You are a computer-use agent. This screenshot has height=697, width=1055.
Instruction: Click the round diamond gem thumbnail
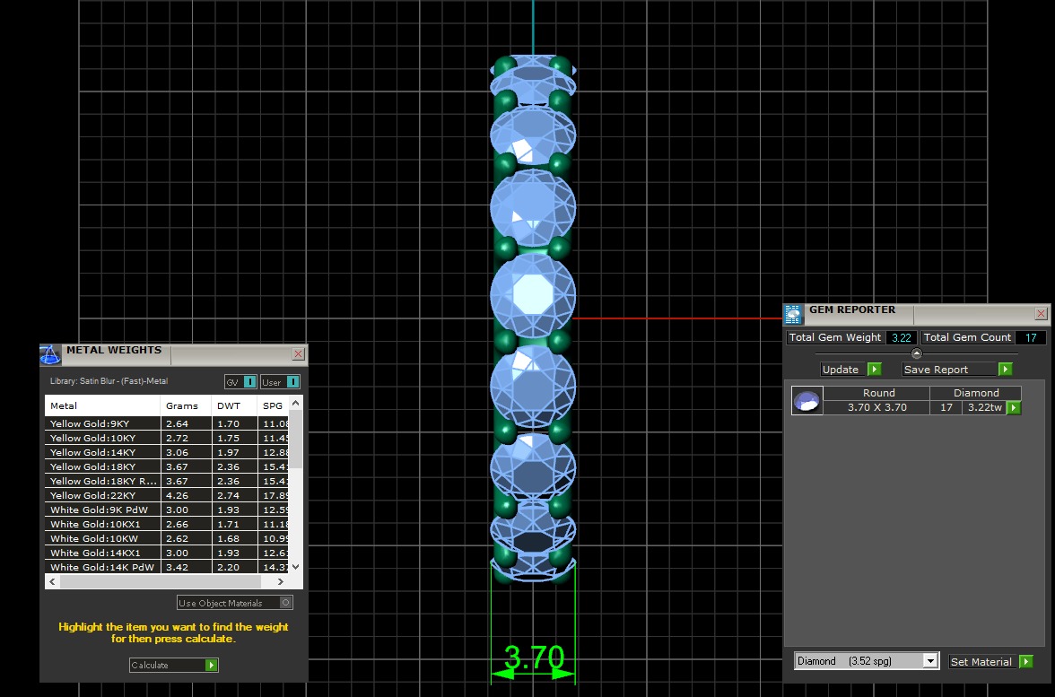(807, 400)
